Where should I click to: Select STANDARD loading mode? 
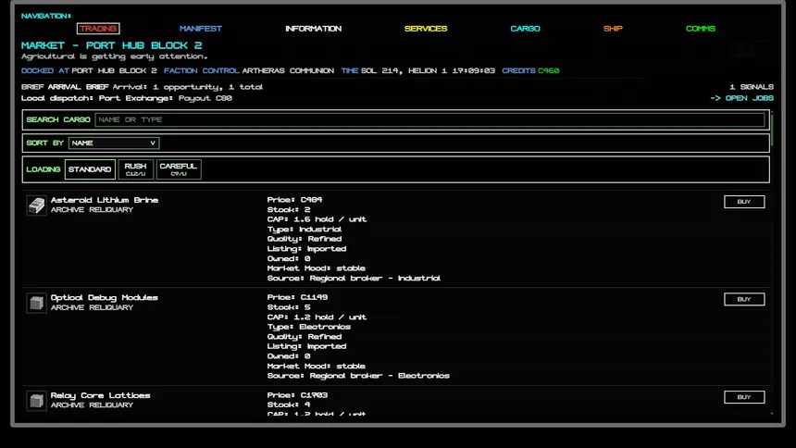tap(90, 169)
